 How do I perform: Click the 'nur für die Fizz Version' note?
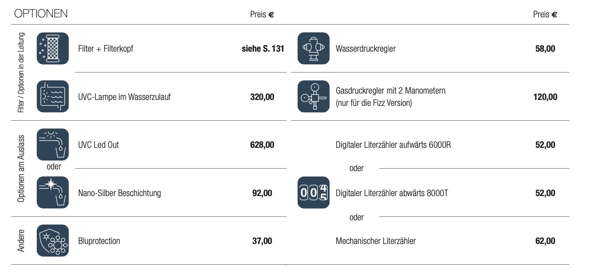tap(374, 103)
